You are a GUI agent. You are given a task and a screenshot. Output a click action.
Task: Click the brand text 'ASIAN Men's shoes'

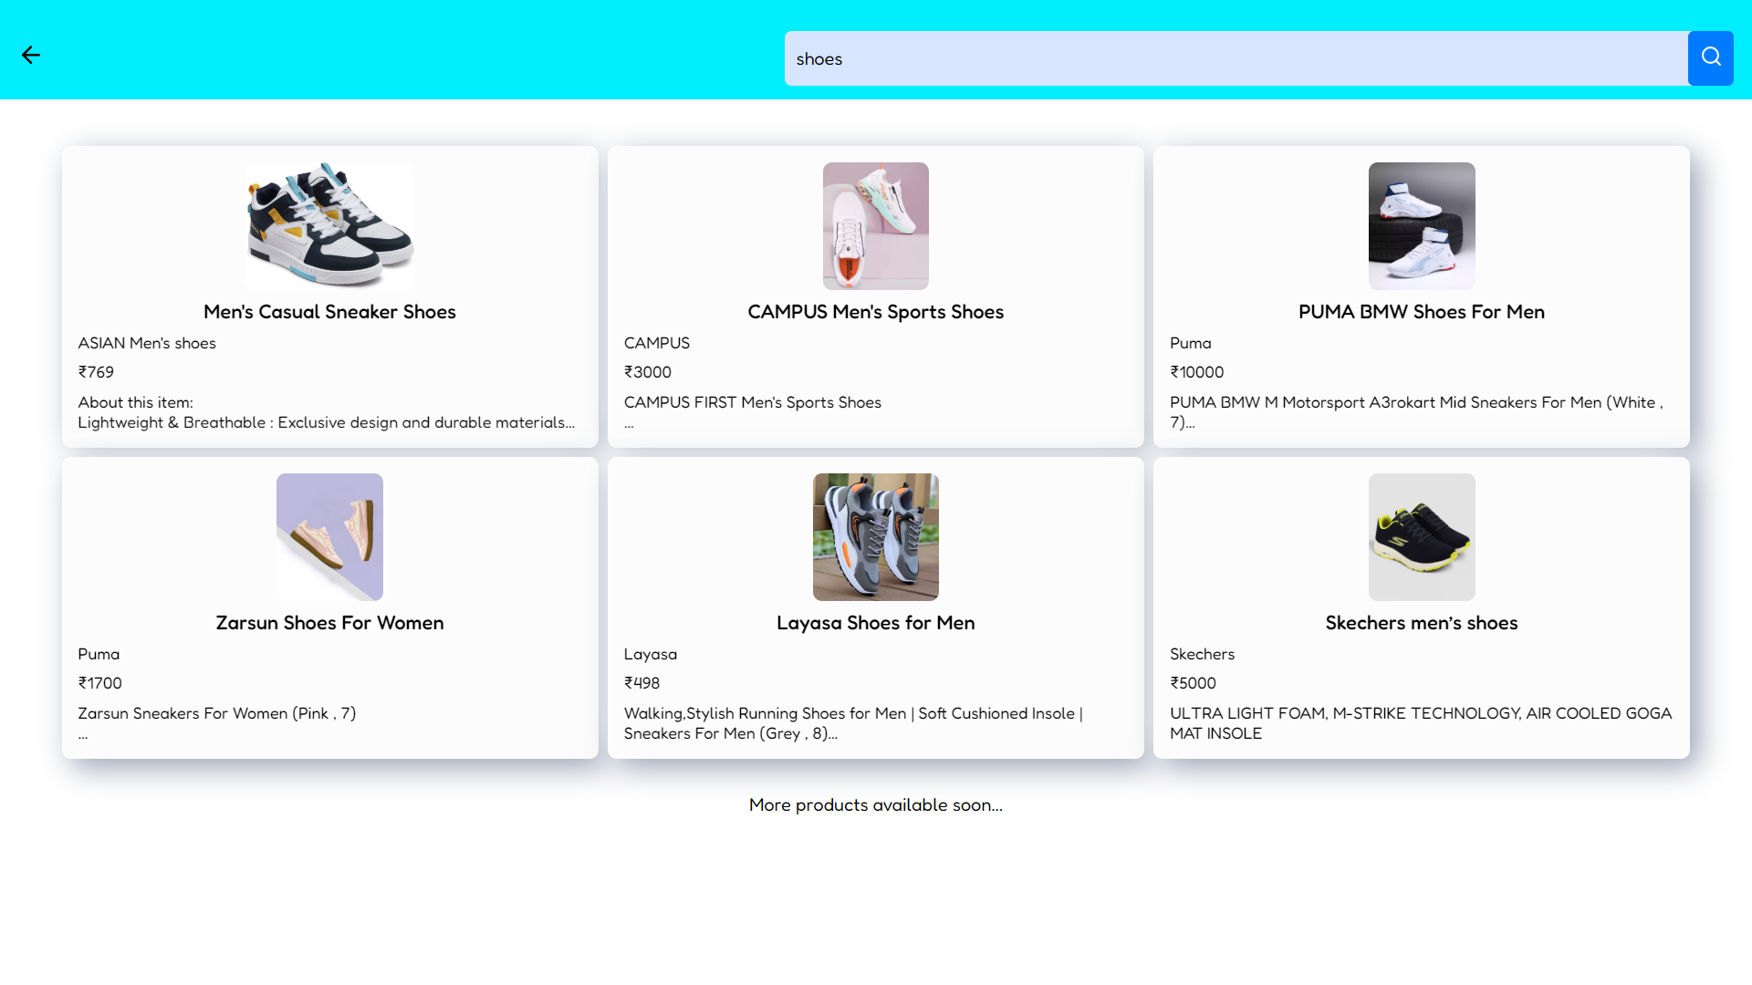(147, 343)
